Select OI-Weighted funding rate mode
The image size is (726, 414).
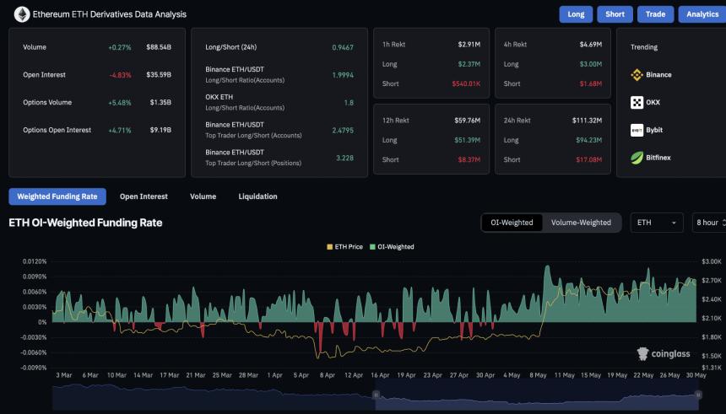coord(512,223)
